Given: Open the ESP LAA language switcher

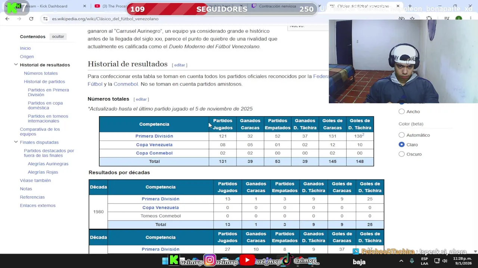Looking at the screenshot, I should [425, 261].
